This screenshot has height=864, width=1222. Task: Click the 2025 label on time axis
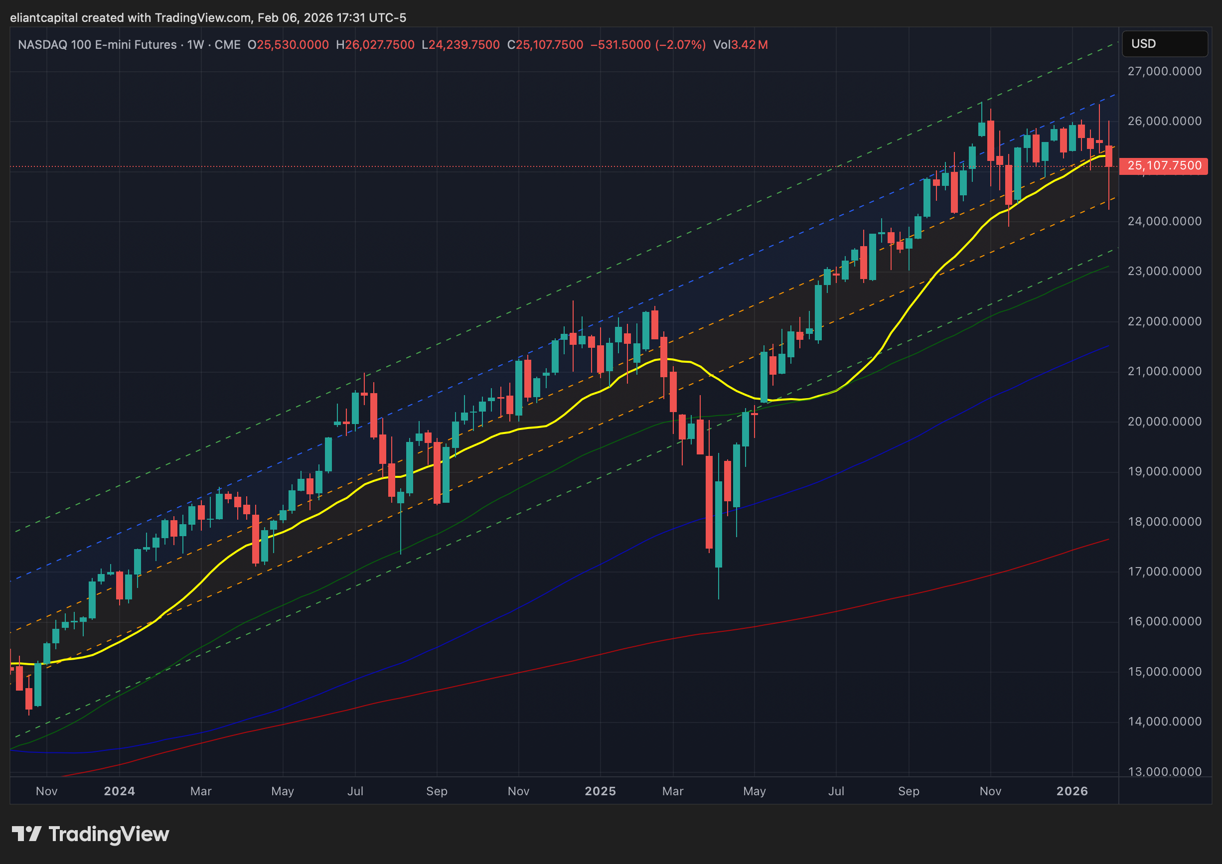tap(600, 791)
